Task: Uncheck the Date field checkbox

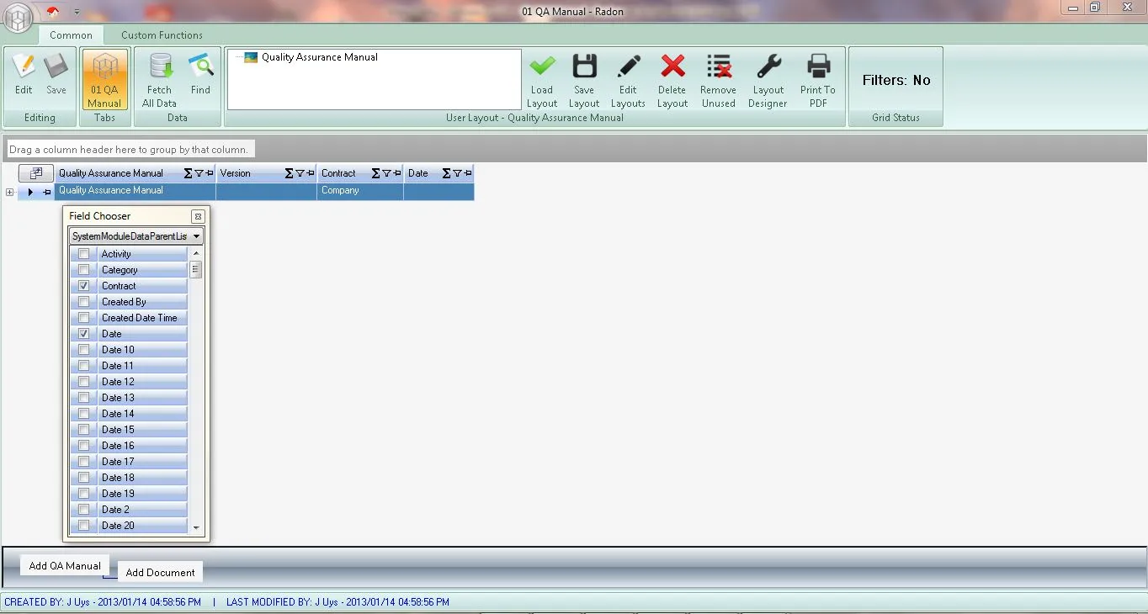Action: [x=83, y=334]
